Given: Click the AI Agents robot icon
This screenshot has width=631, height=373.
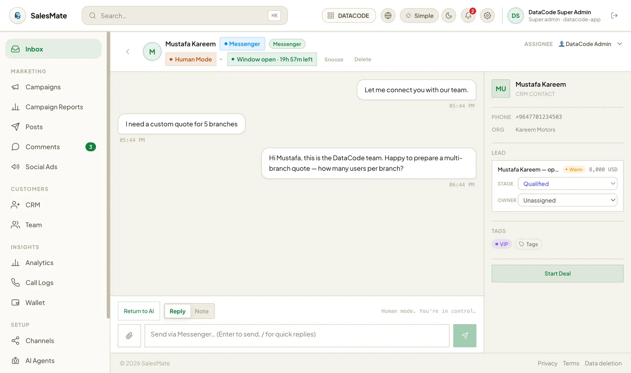Looking at the screenshot, I should click(x=15, y=361).
